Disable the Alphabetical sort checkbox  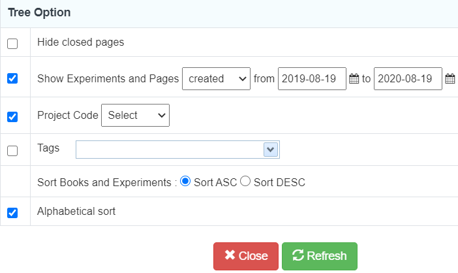tap(12, 212)
